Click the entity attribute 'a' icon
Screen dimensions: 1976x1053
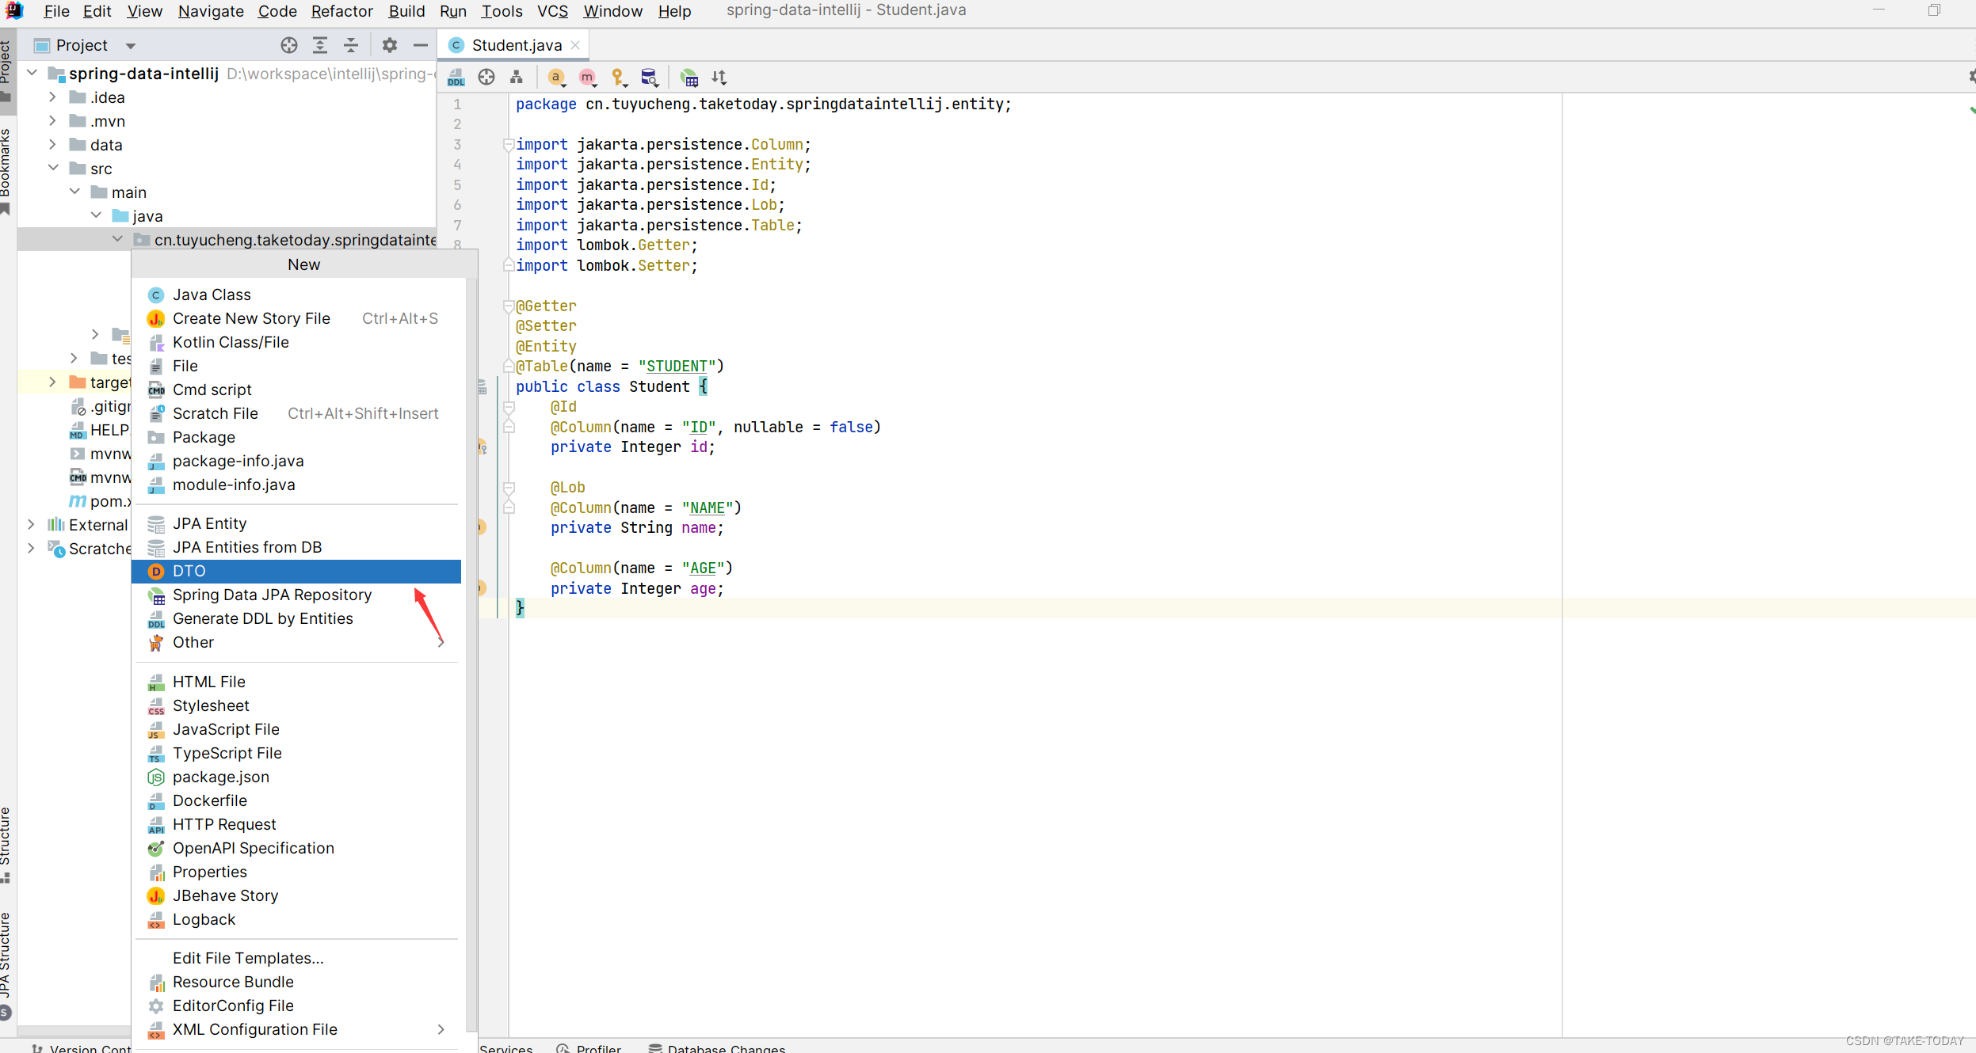tap(556, 78)
